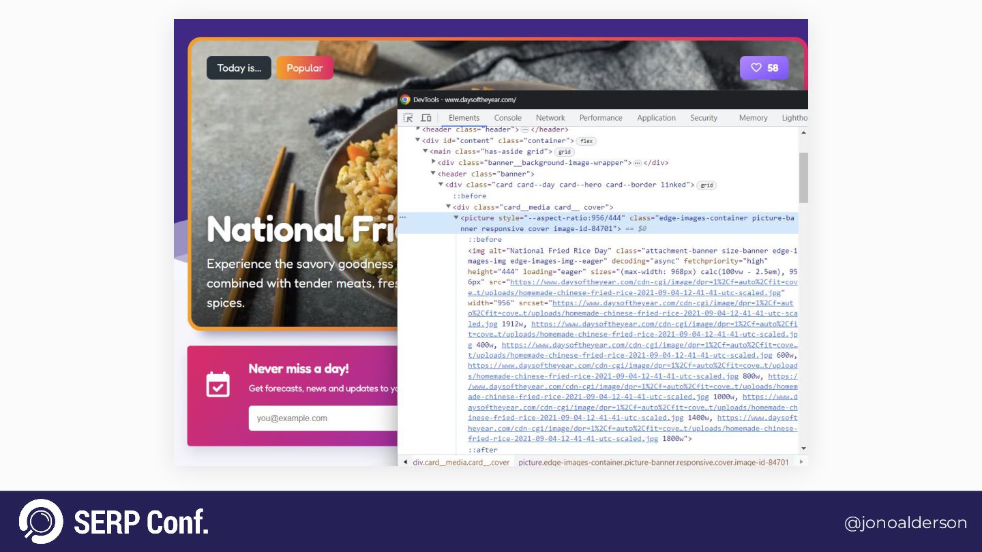Viewport: 982px width, 552px height.
Task: Expand the header class header node
Action: pyautogui.click(x=418, y=129)
